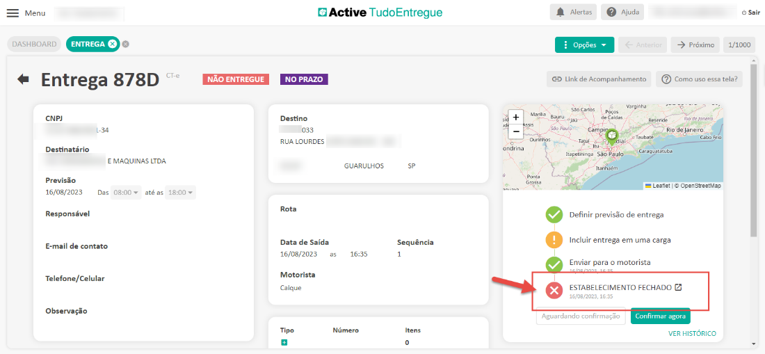Click red X icon for ESTABELECIMENTO FECHADO
The image size is (765, 354).
tap(554, 291)
